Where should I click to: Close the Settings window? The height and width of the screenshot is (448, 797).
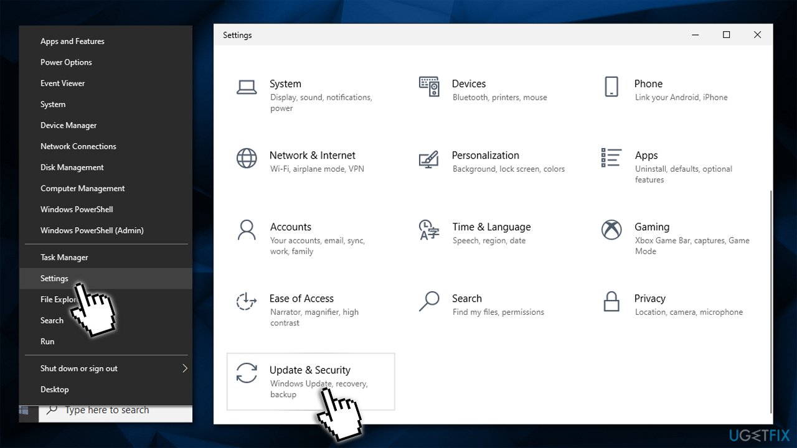(x=757, y=35)
